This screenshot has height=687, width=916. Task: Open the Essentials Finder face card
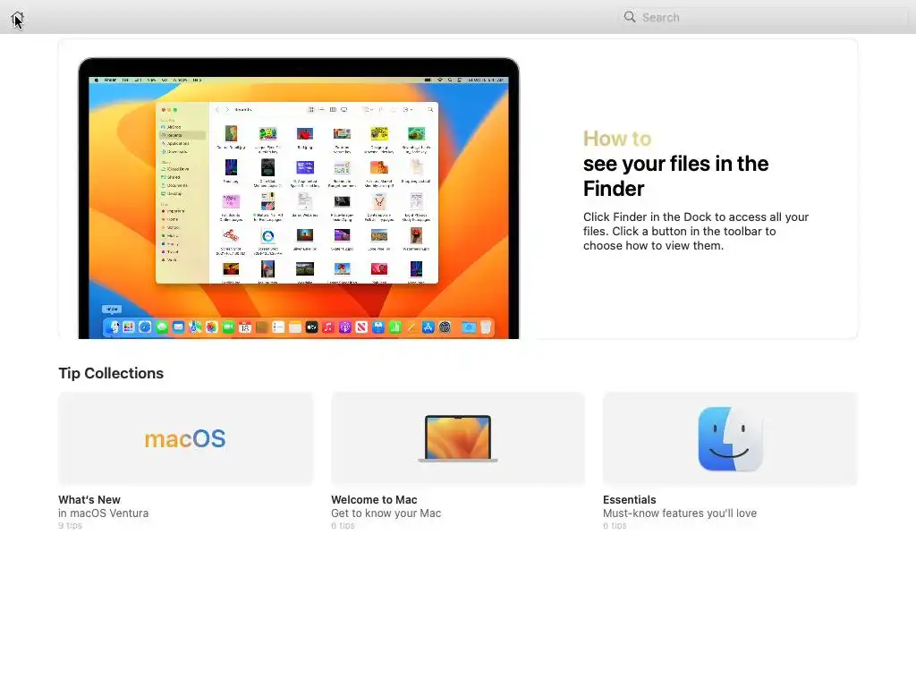730,438
